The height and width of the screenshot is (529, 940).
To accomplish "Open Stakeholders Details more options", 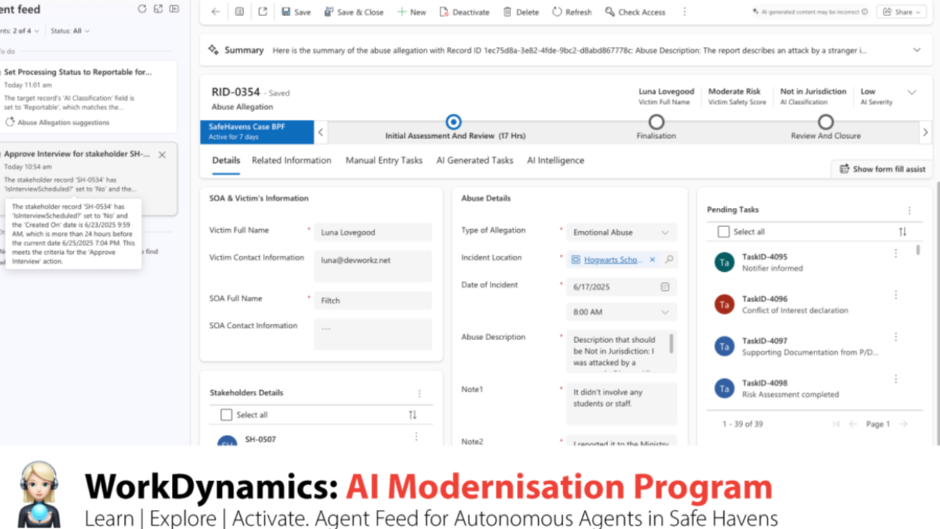I will [x=419, y=394].
